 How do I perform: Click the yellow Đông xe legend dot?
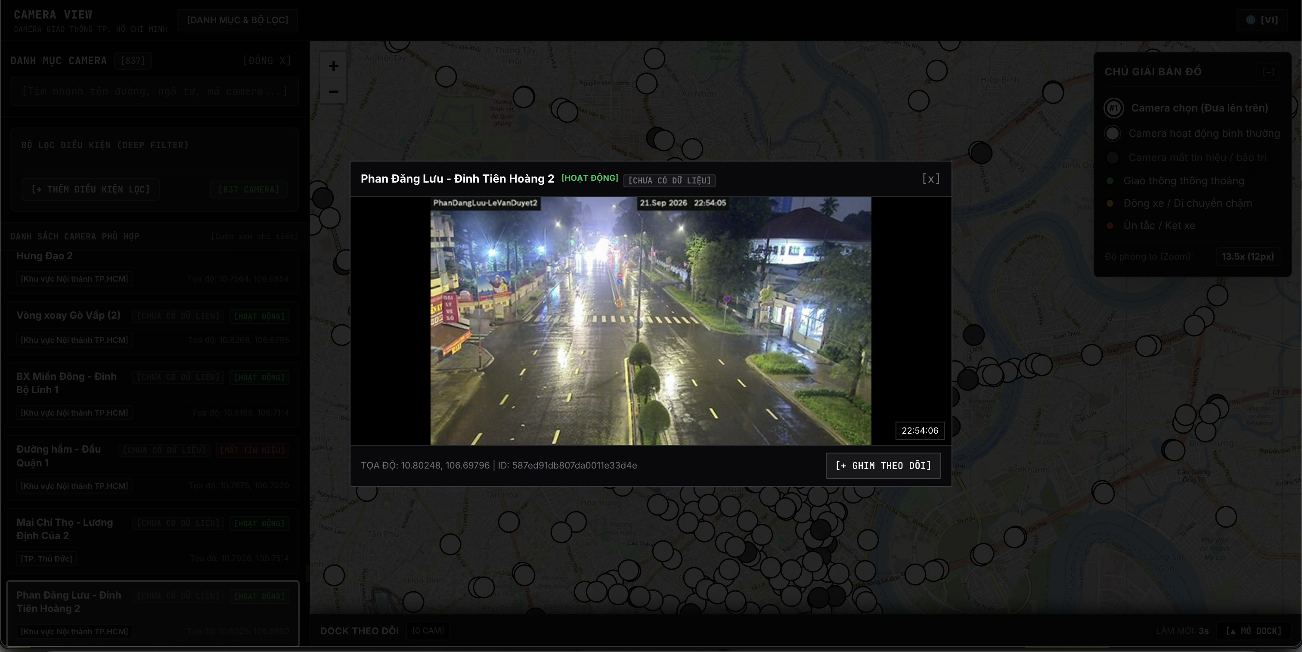(1110, 203)
